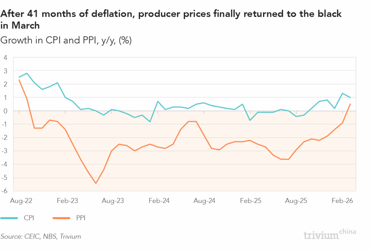The width and height of the screenshot is (370, 251).
Task: Click the y-axis label -6
Action: (5, 191)
